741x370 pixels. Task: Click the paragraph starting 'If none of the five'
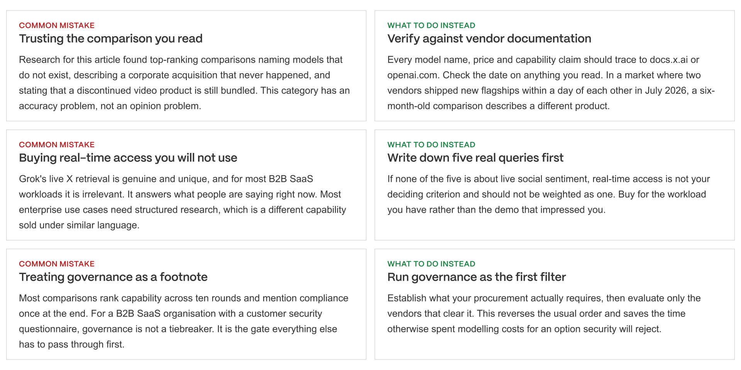coord(549,194)
